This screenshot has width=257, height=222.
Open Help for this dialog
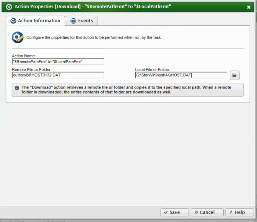pyautogui.click(x=239, y=212)
